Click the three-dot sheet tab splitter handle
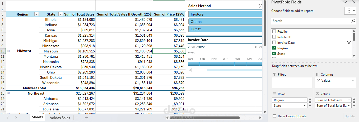Viewport: 359px width, 122px height. pos(161,118)
